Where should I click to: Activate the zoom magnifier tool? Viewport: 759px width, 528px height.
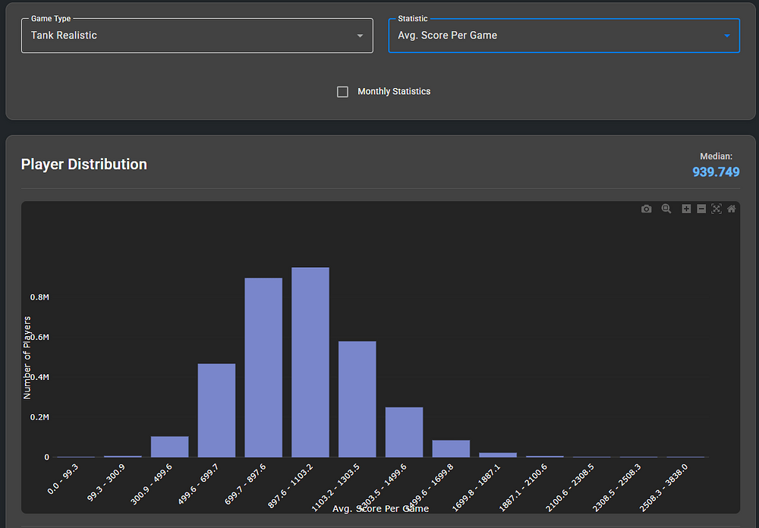pyautogui.click(x=666, y=209)
